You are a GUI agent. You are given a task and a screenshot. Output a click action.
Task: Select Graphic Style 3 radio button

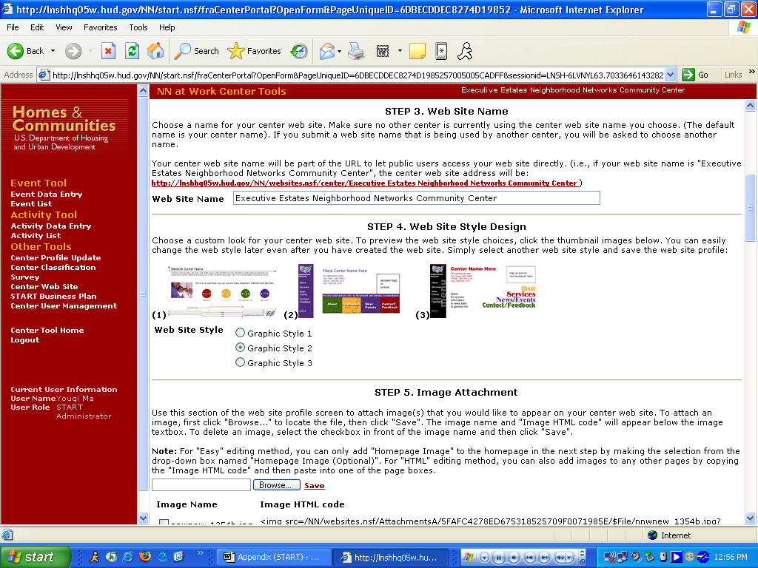[x=240, y=362]
